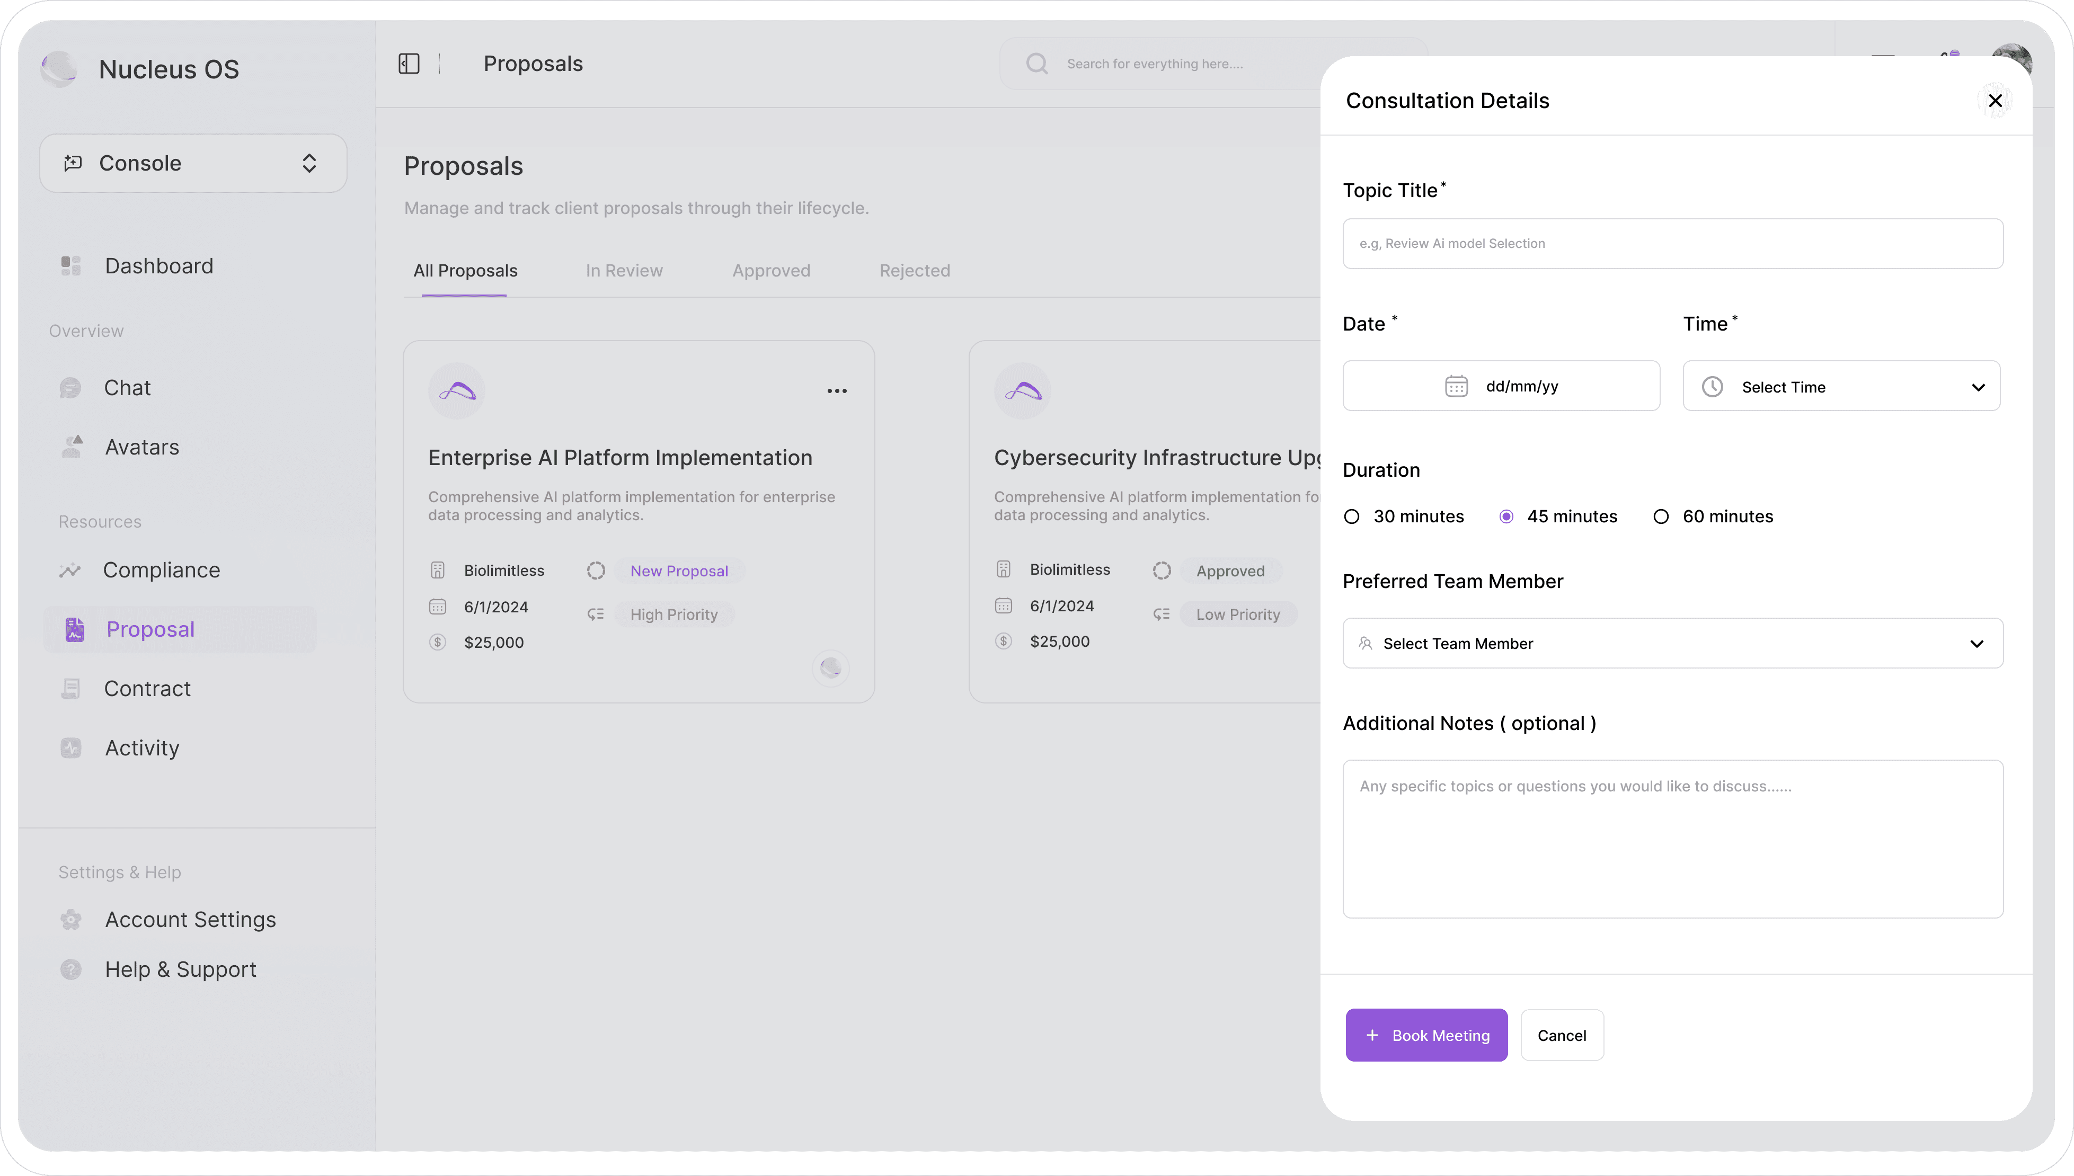Click the Dashboard grid icon
The width and height of the screenshot is (2074, 1176).
click(x=71, y=266)
